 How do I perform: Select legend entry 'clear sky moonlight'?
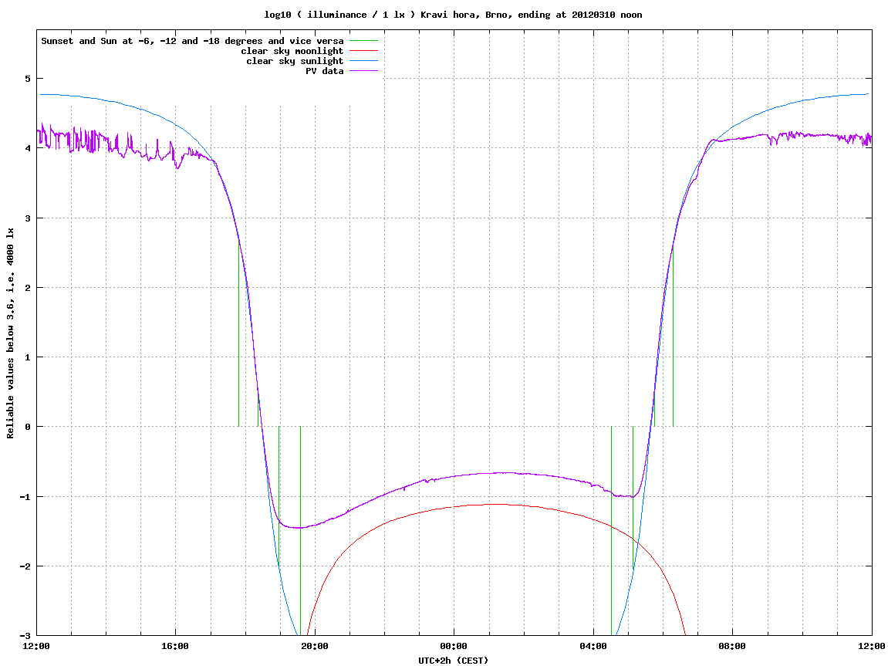292,51
